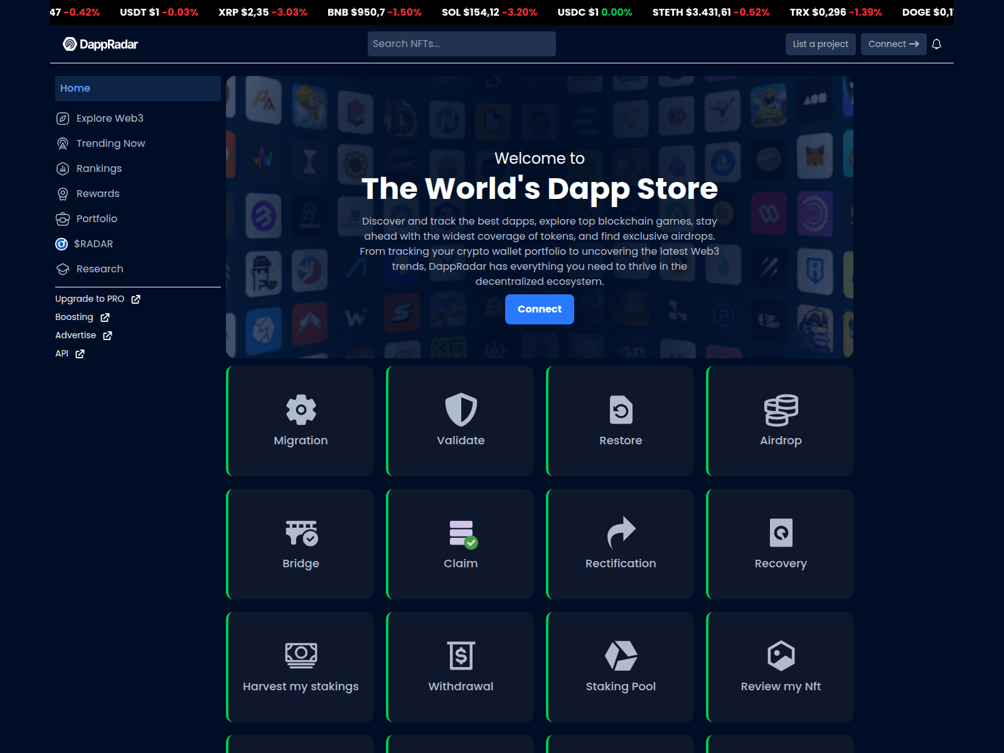Image resolution: width=1004 pixels, height=753 pixels.
Task: Open the Boosting link
Action: tap(74, 318)
